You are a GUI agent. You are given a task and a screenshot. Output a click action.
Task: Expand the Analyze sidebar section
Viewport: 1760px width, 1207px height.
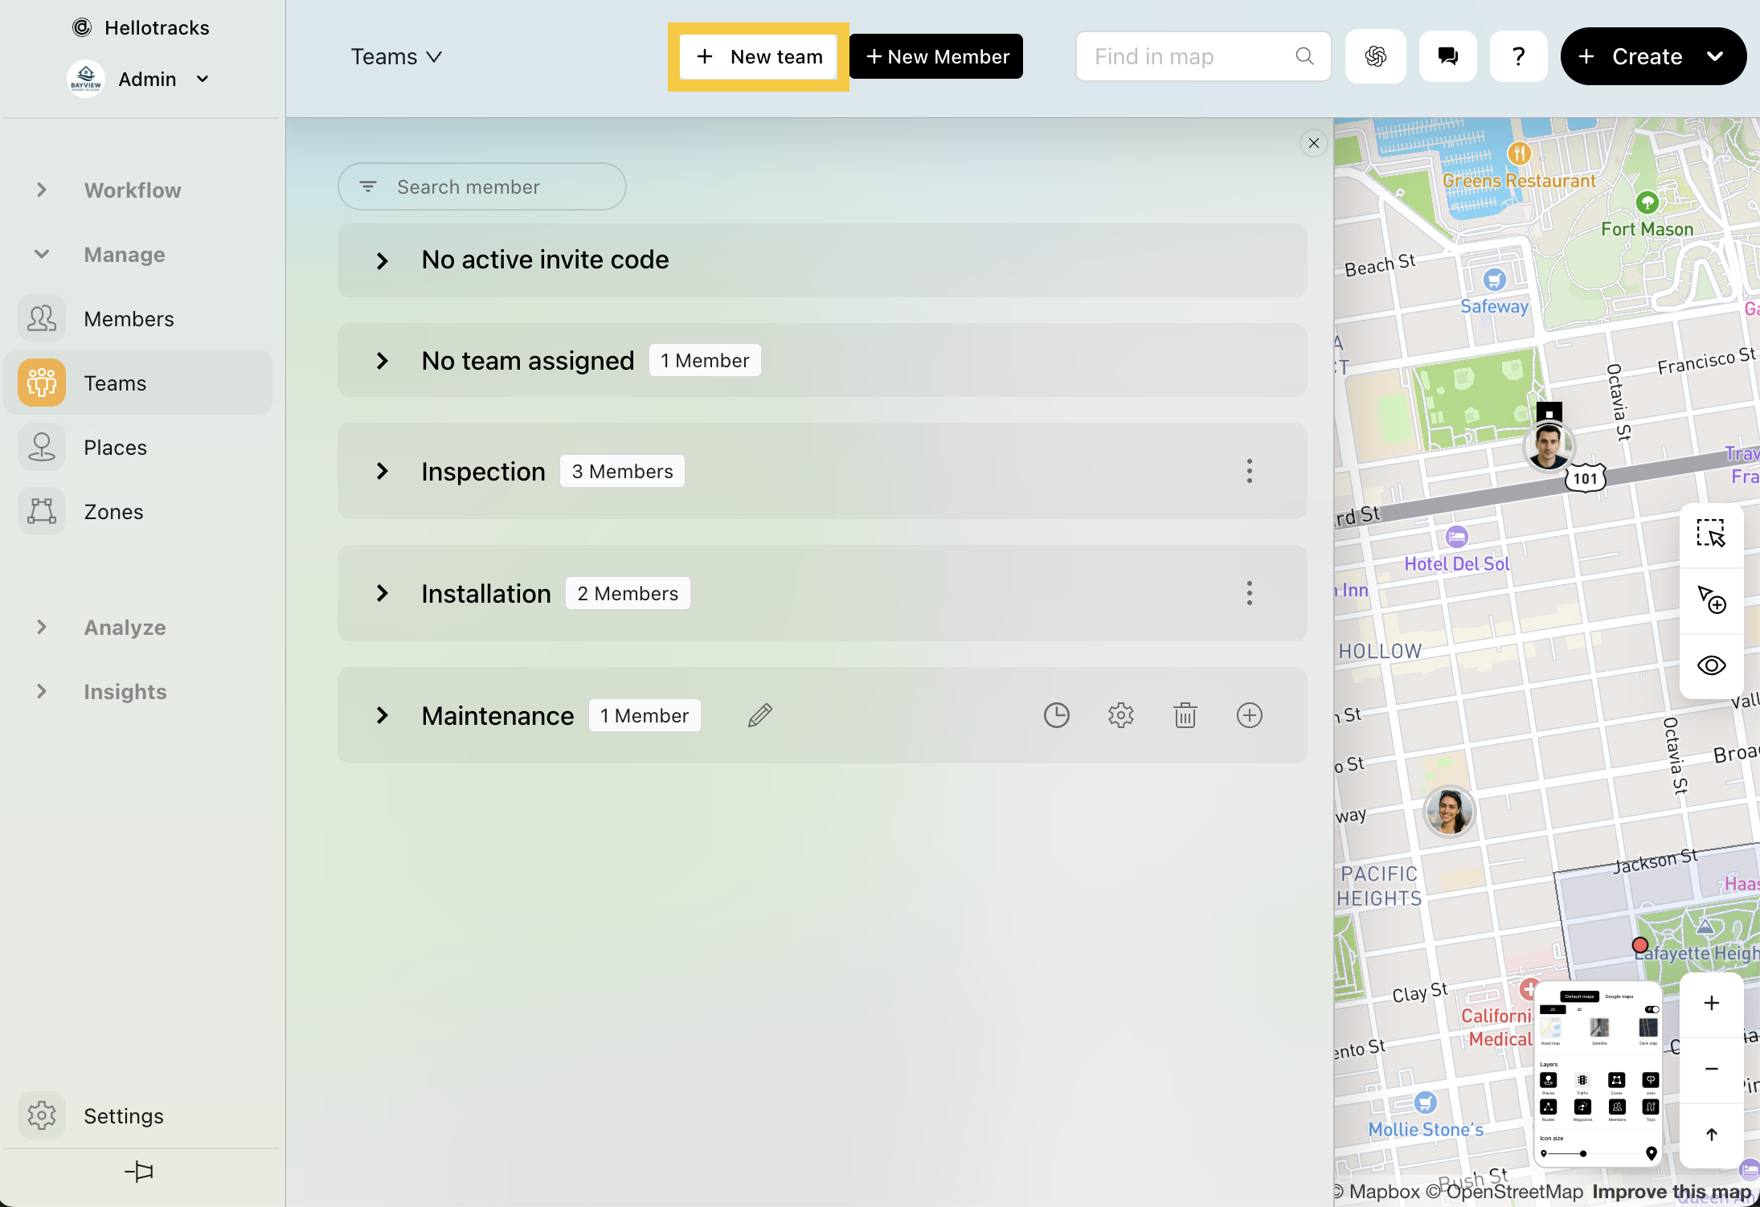pyautogui.click(x=42, y=627)
